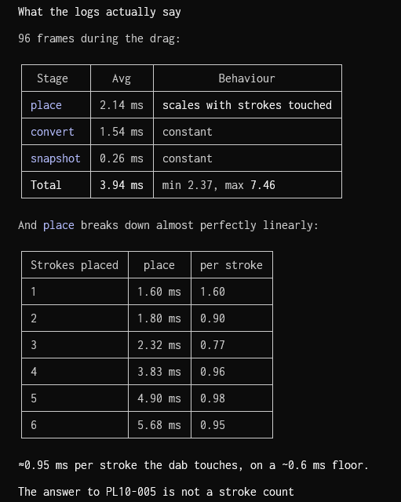Viewport: 401px width, 502px height.
Task: Click the 'place' stage in the first table
Action: click(x=46, y=105)
